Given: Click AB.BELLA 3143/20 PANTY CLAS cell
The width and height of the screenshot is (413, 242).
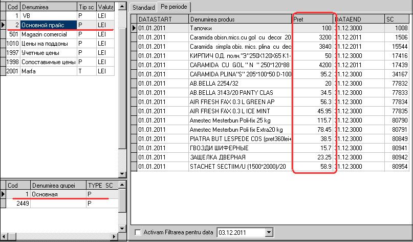Looking at the screenshot, I should point(240,93).
